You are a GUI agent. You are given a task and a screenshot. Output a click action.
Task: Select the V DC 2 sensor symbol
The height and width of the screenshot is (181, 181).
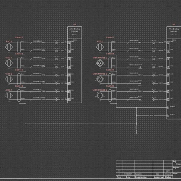[9, 79]
